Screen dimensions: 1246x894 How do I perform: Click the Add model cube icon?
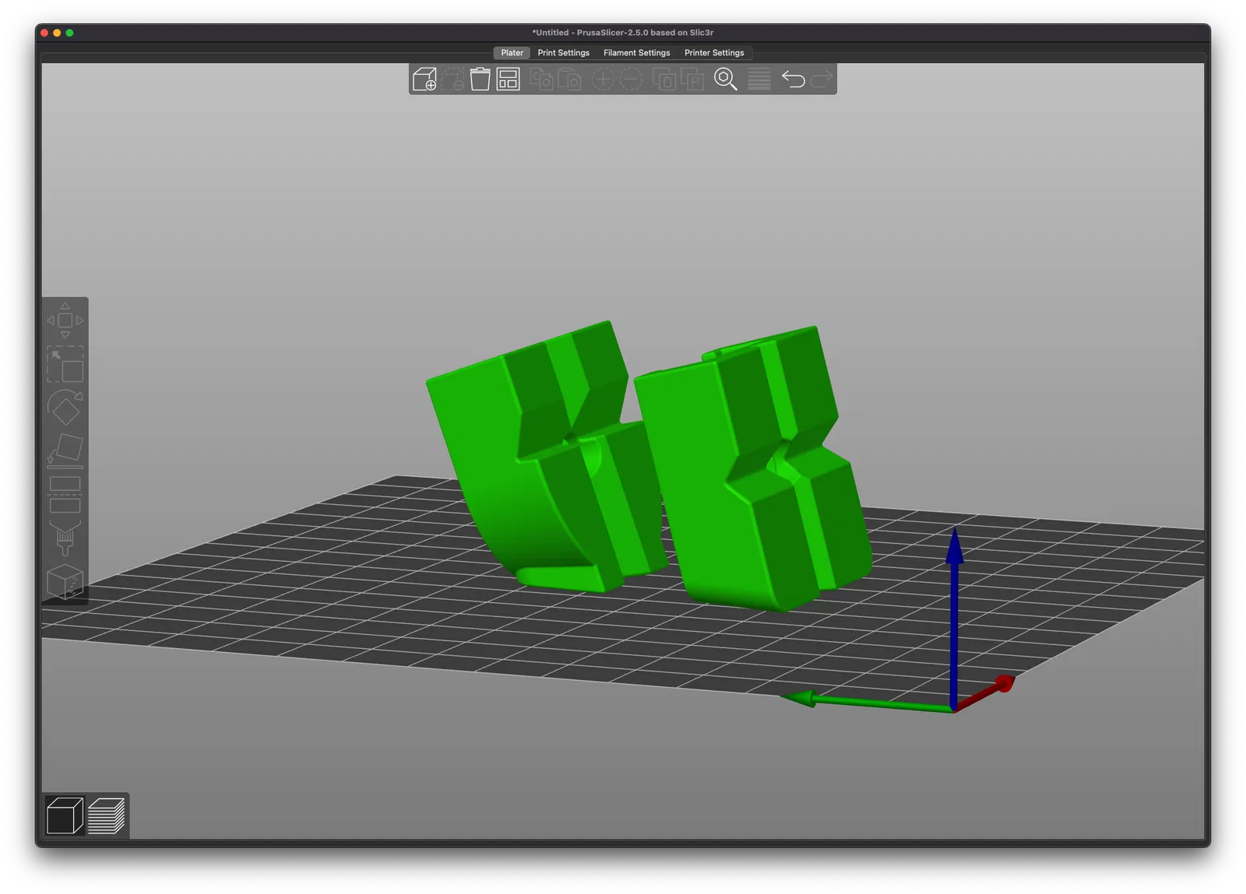point(424,79)
